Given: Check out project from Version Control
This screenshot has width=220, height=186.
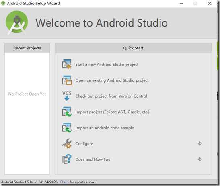Looking at the screenshot, I should pyautogui.click(x=111, y=96).
